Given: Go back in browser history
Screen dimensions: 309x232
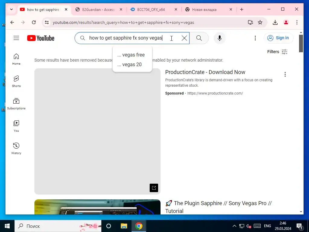Looking at the screenshot, I should pyautogui.click(x=12, y=22).
